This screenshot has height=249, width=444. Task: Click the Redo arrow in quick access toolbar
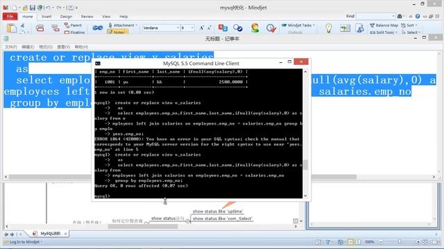click(58, 8)
